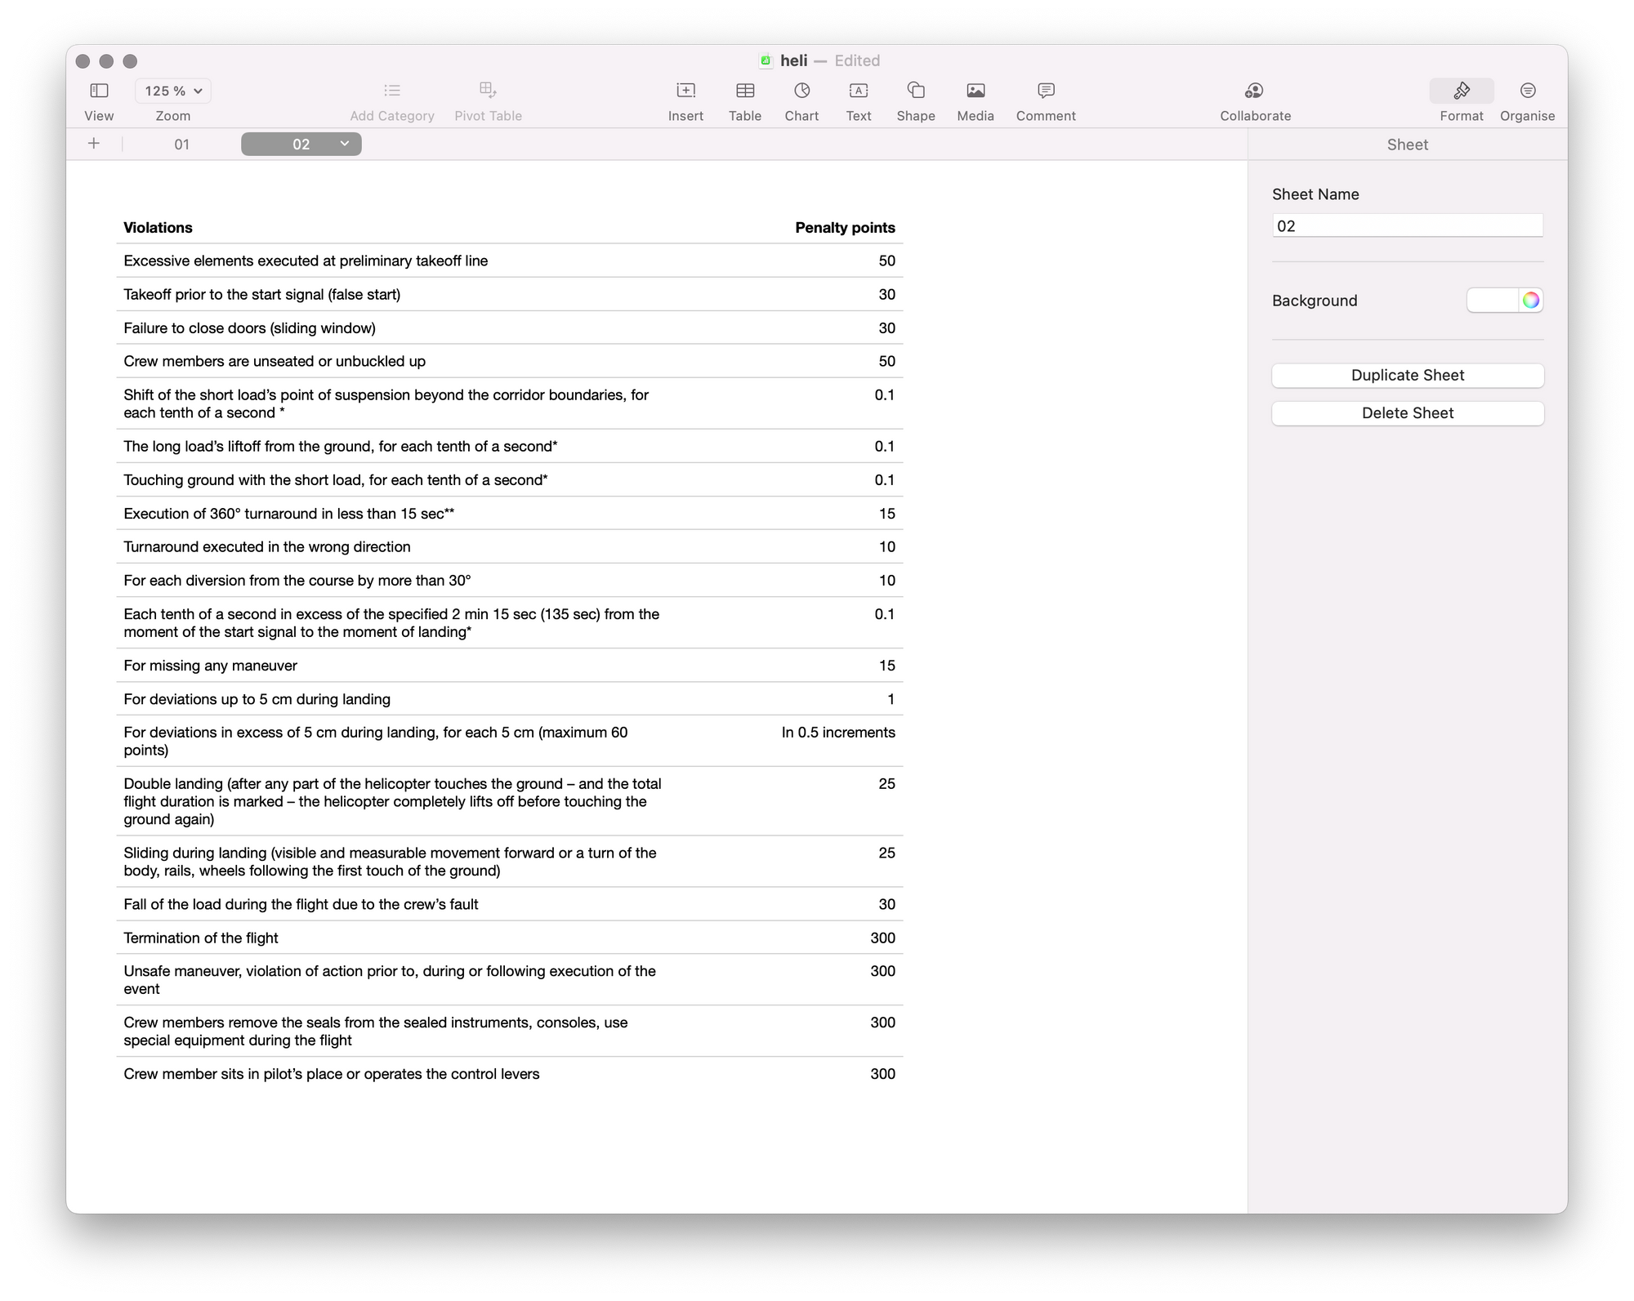1634x1301 pixels.
Task: Click the Duplicate Sheet button
Action: [x=1407, y=376]
